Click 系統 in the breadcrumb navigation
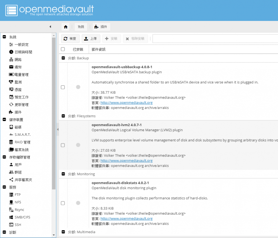 coord(81,27)
